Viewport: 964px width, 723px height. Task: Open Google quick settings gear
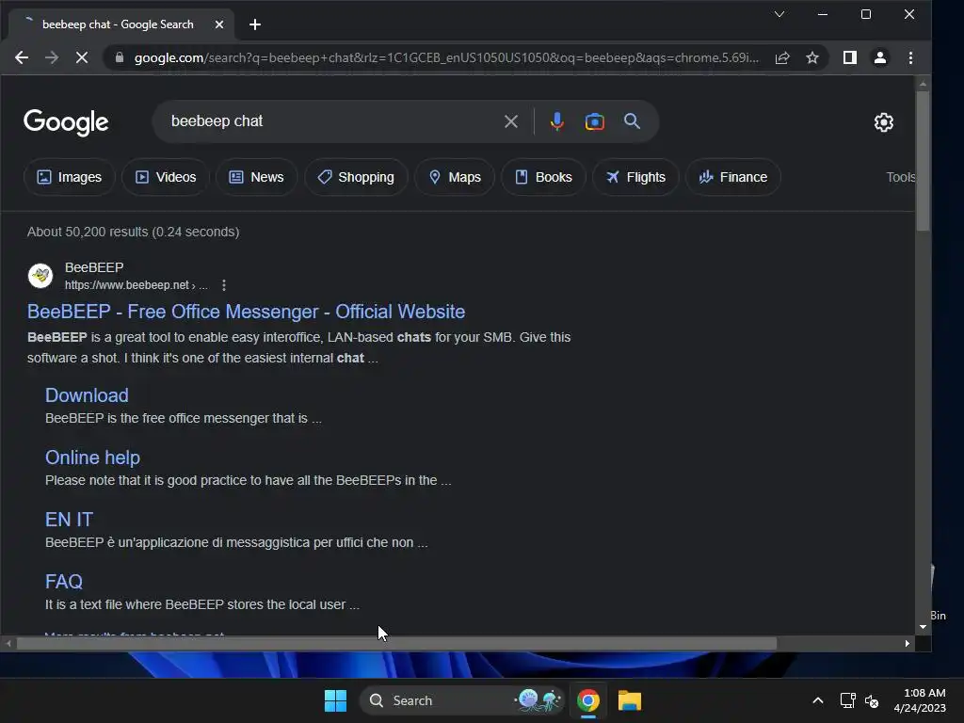[x=883, y=122]
